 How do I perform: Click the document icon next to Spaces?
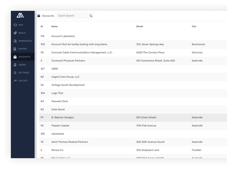pyautogui.click(x=15, y=49)
